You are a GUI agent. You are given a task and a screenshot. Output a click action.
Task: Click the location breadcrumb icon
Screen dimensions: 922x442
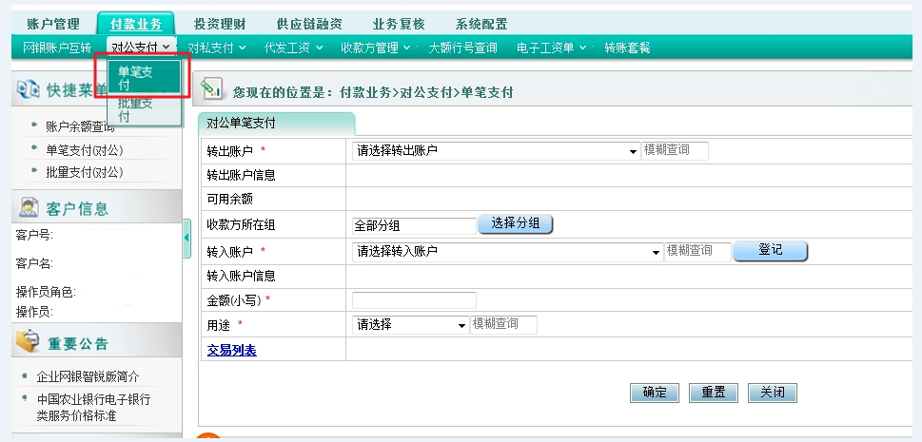tap(212, 88)
